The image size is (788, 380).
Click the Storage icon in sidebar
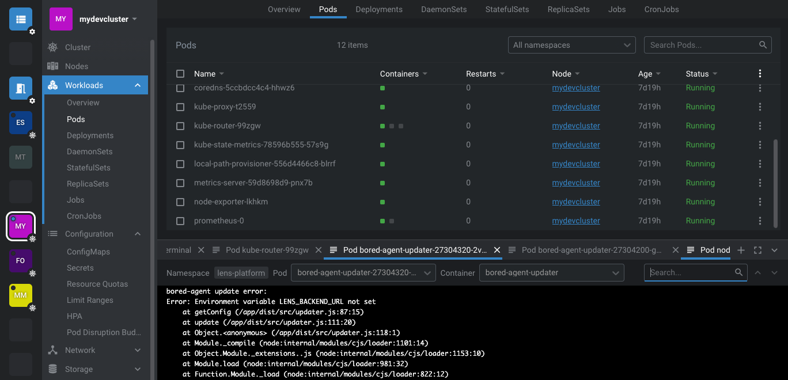(53, 369)
